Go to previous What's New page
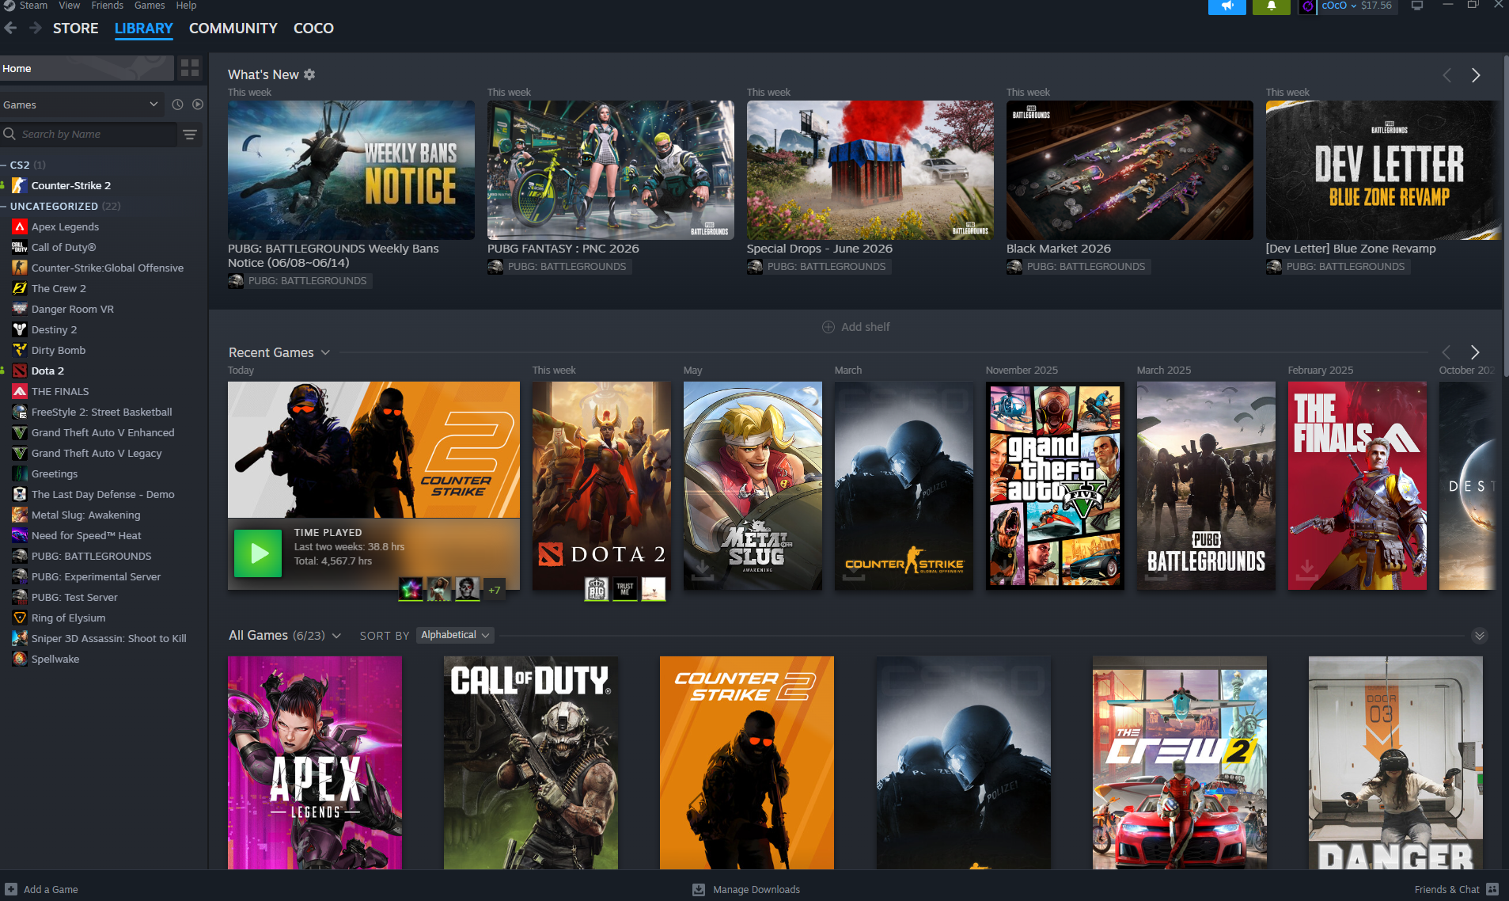Screen dimensions: 1509x901 (1447, 75)
